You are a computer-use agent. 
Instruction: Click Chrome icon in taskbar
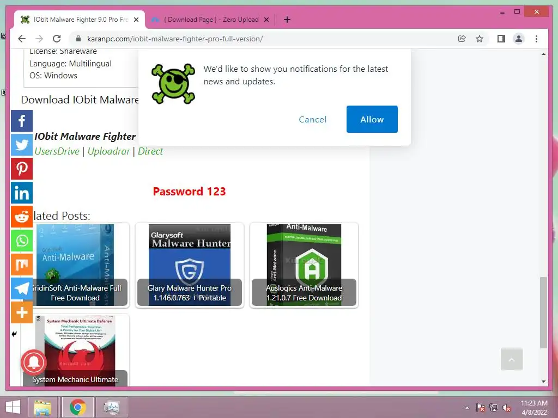(x=77, y=407)
